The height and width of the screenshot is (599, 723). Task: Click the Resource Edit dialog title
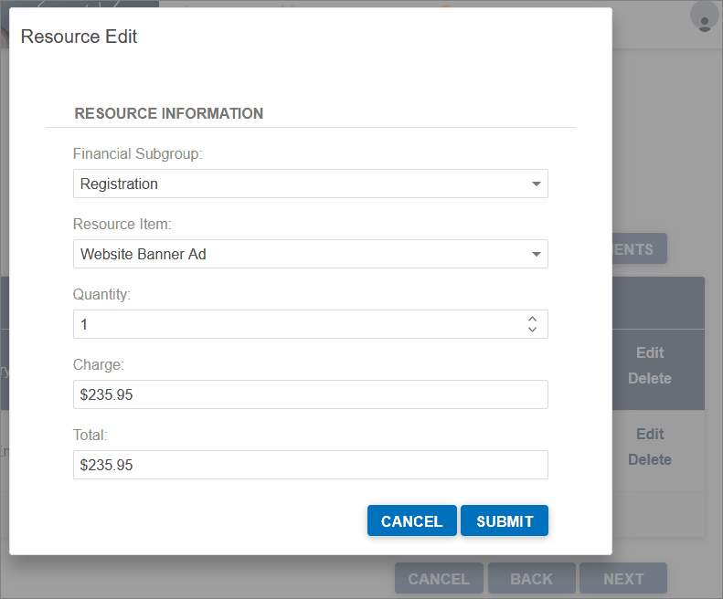coord(79,37)
